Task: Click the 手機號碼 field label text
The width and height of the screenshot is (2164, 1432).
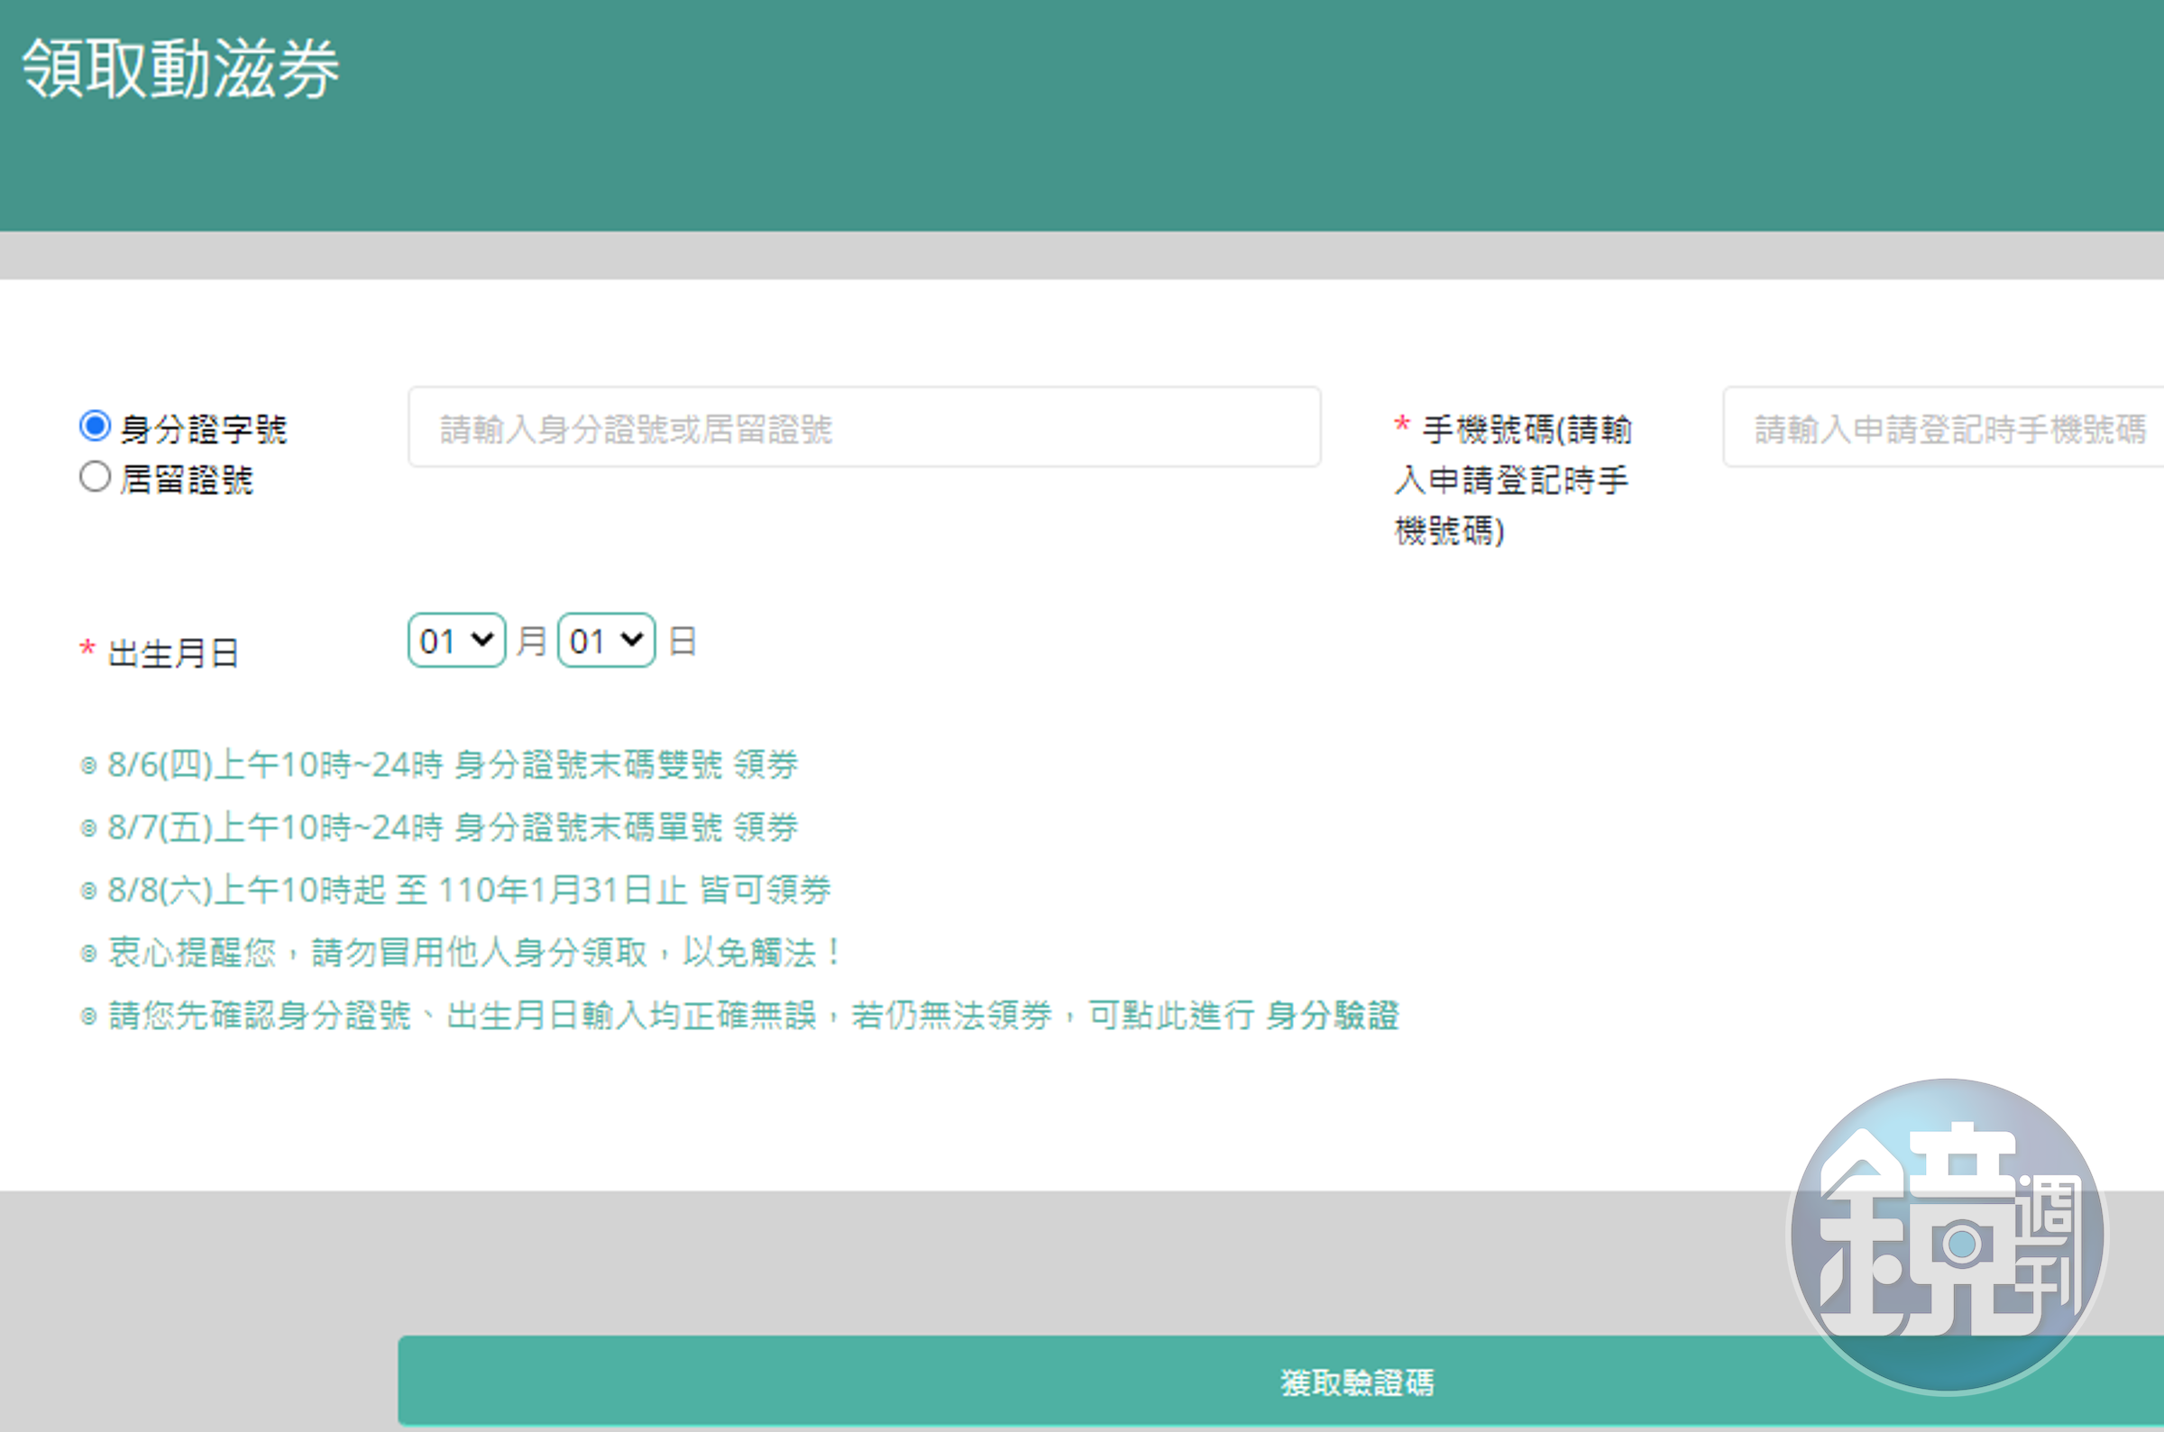Action: coord(1513,479)
